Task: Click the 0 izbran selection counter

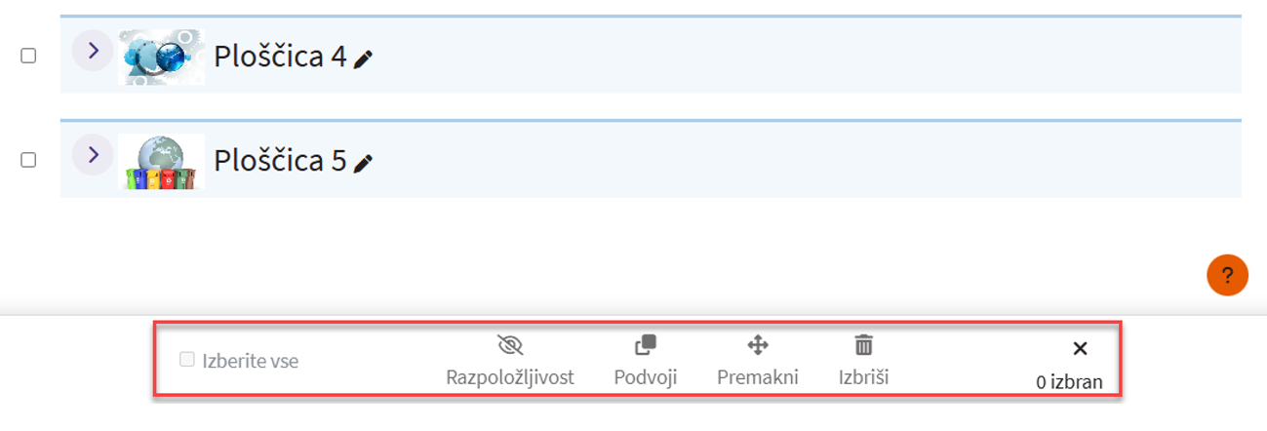Action: point(1069,382)
